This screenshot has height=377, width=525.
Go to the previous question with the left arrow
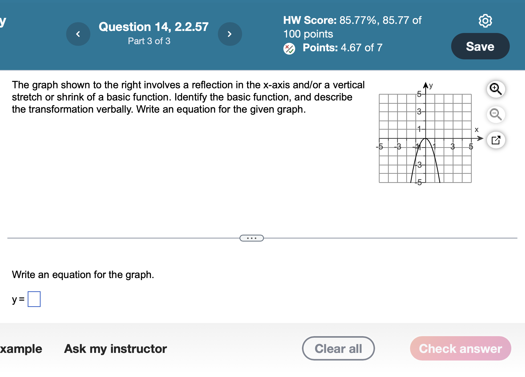click(78, 34)
